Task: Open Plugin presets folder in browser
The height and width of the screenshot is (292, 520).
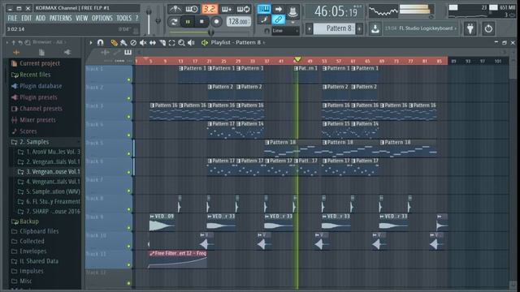Action: 38,97
